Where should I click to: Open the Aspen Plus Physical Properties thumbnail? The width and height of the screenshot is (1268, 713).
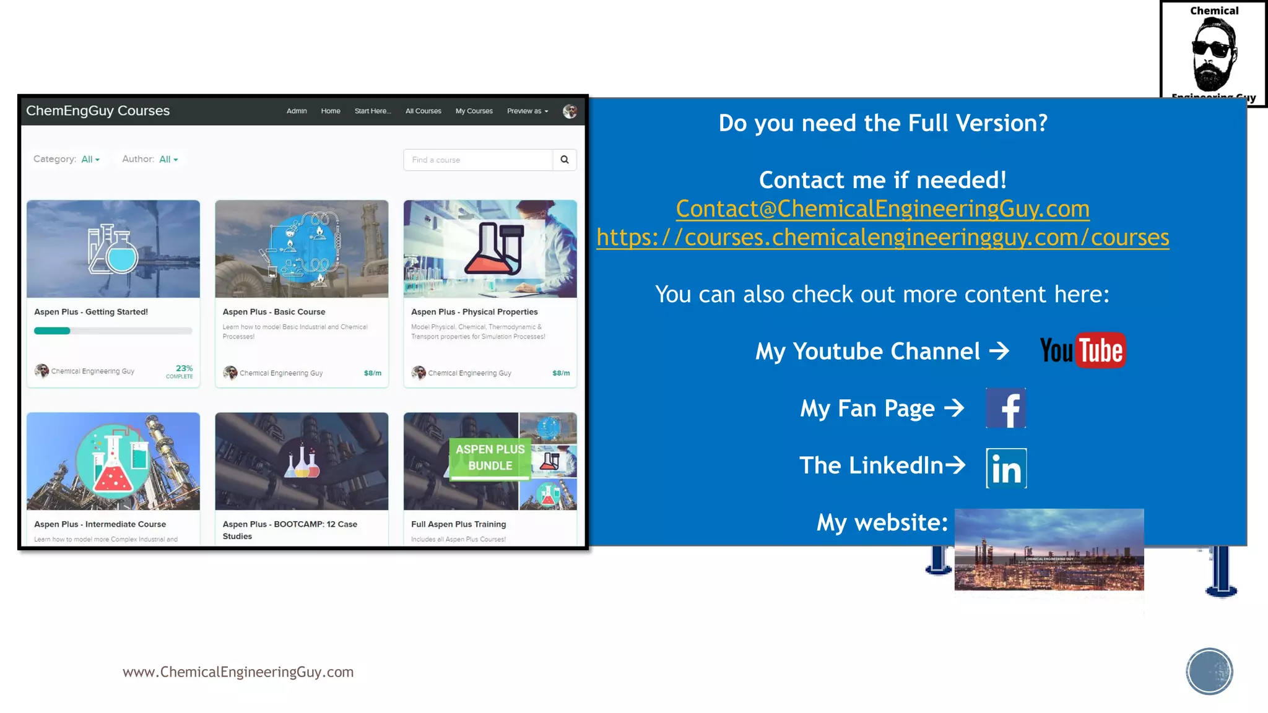pos(490,249)
